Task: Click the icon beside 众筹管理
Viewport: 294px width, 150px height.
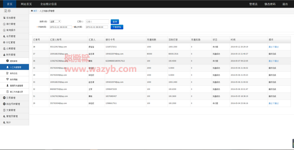Action: pyautogui.click(x=4, y=48)
